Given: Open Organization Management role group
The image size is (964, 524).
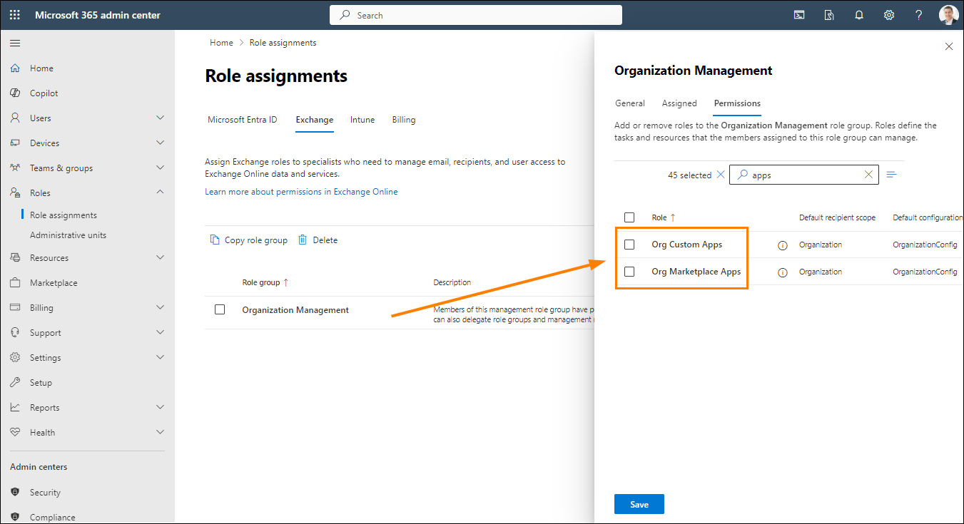Looking at the screenshot, I should coord(295,310).
